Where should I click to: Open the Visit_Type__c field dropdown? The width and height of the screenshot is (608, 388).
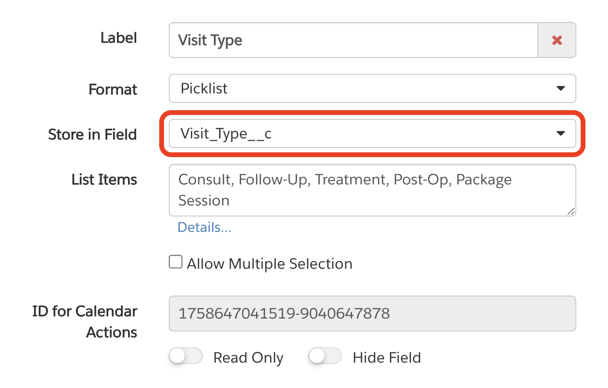364,134
